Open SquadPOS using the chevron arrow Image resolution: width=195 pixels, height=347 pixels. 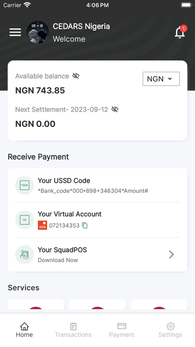point(171,254)
